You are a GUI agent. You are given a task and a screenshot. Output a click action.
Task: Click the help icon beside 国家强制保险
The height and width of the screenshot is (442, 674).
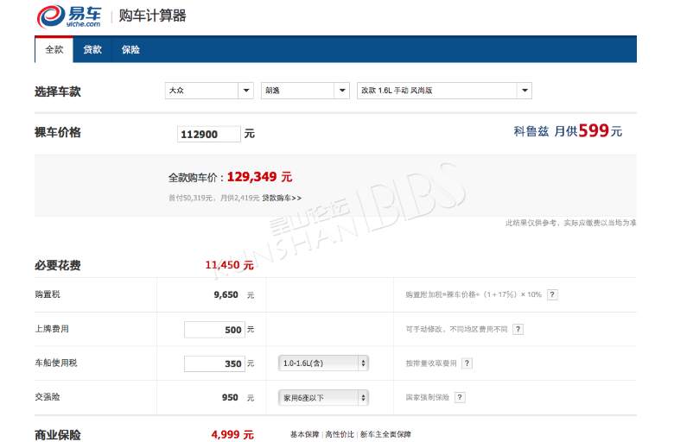pyautogui.click(x=460, y=397)
